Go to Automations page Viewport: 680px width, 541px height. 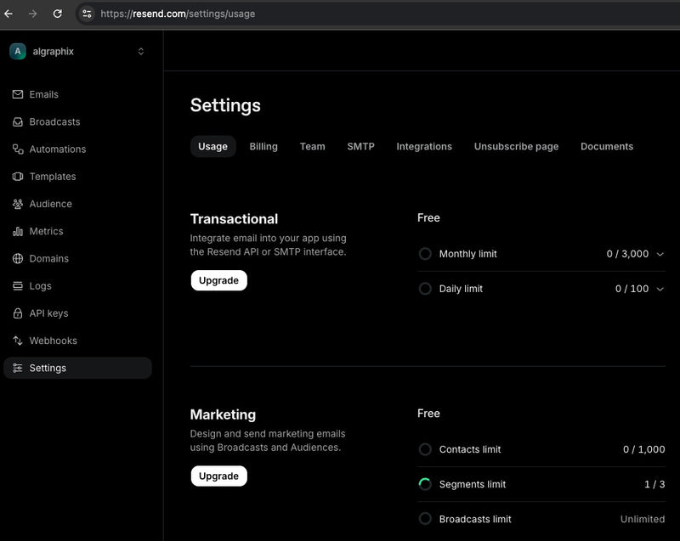pos(77,149)
